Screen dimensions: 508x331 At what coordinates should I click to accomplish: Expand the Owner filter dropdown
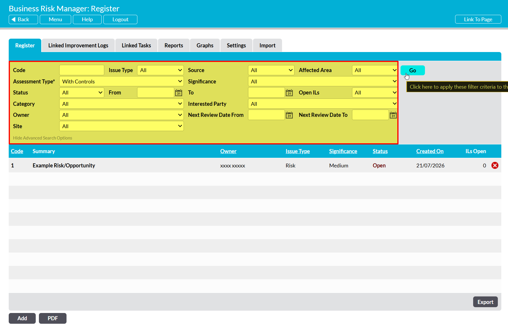point(121,115)
